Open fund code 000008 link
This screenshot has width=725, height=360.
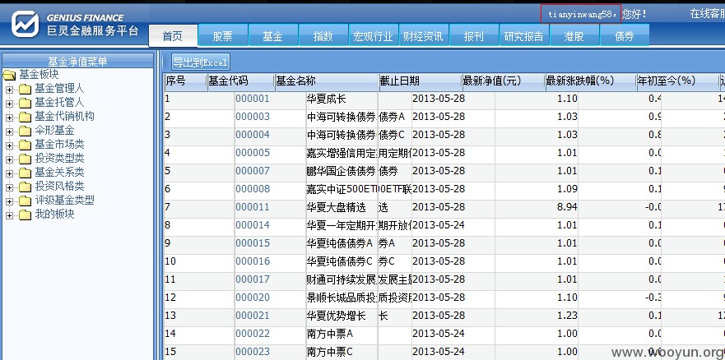click(253, 189)
